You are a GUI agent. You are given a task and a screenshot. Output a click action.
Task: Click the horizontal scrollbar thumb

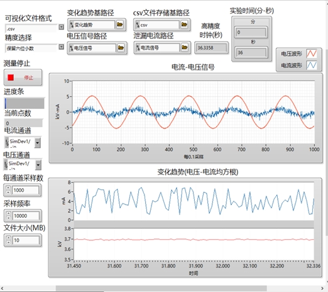tap(161, 288)
